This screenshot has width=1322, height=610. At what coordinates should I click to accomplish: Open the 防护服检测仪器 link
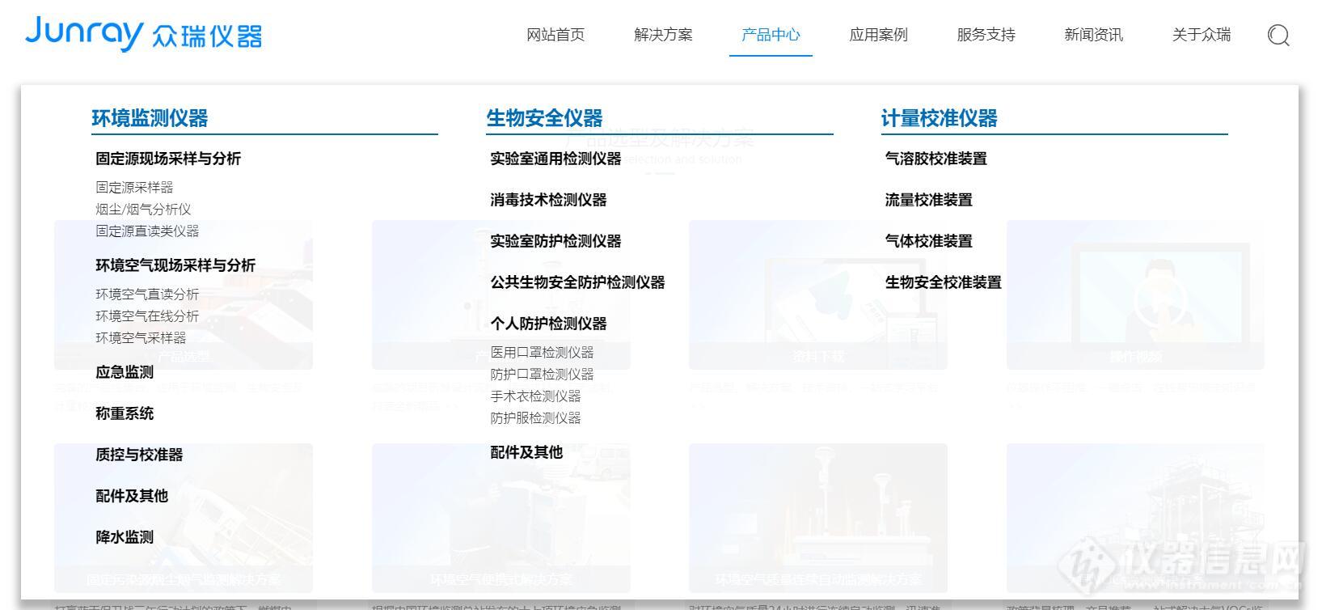point(535,417)
